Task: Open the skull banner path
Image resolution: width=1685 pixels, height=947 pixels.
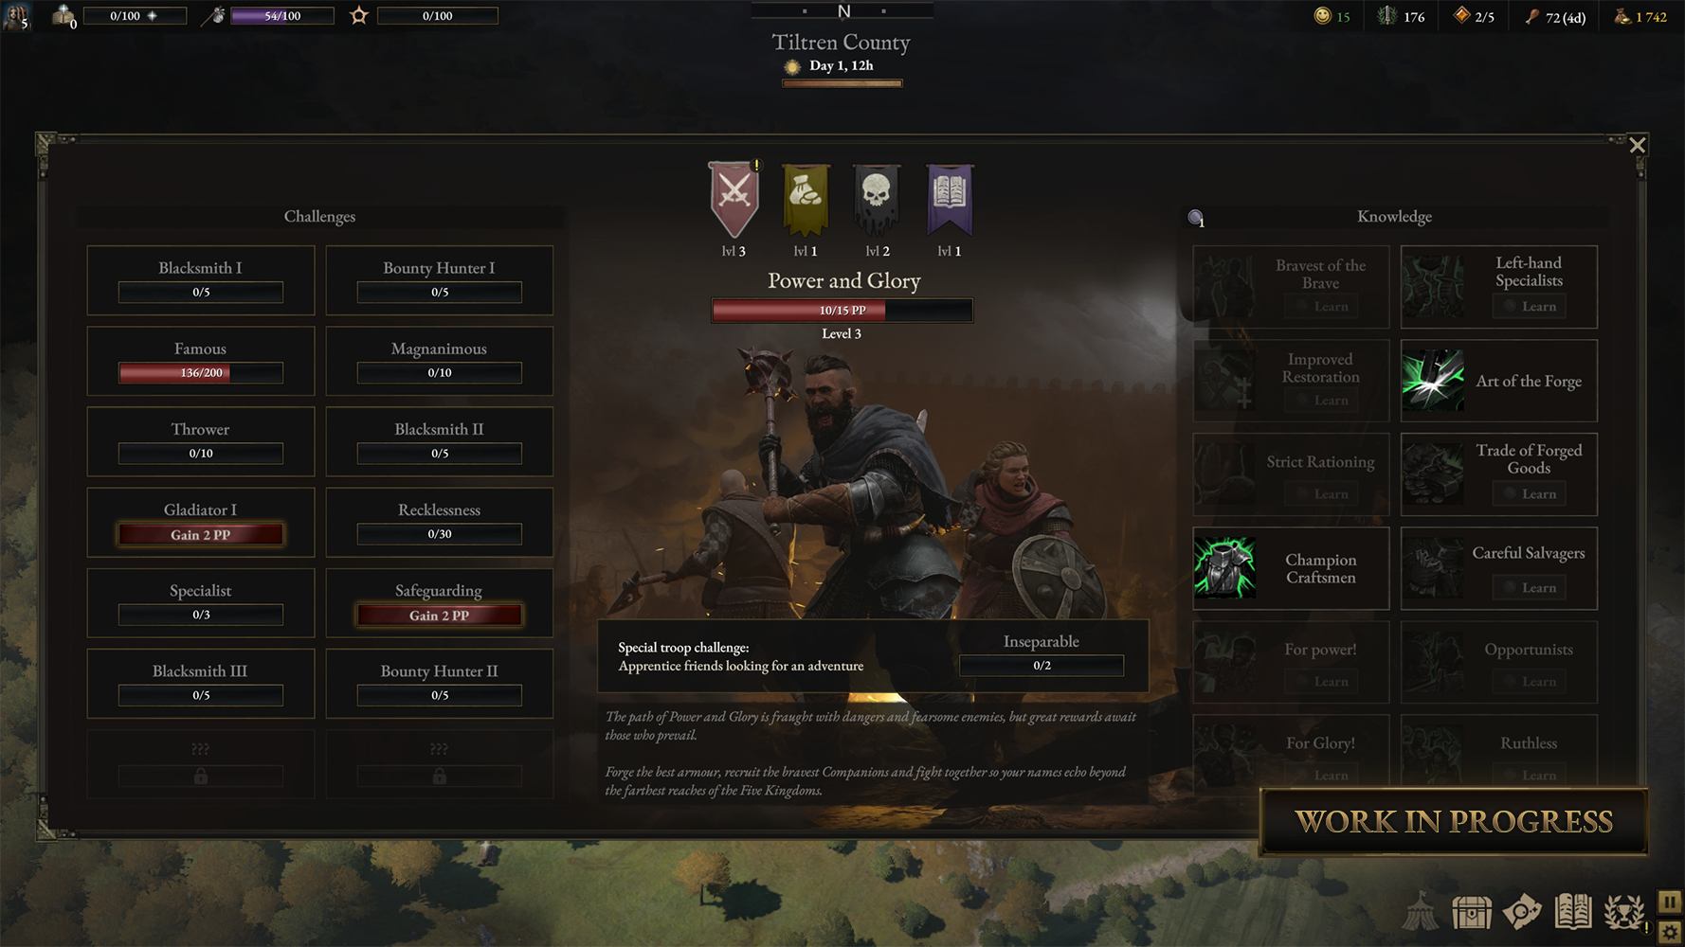Action: coord(877,199)
